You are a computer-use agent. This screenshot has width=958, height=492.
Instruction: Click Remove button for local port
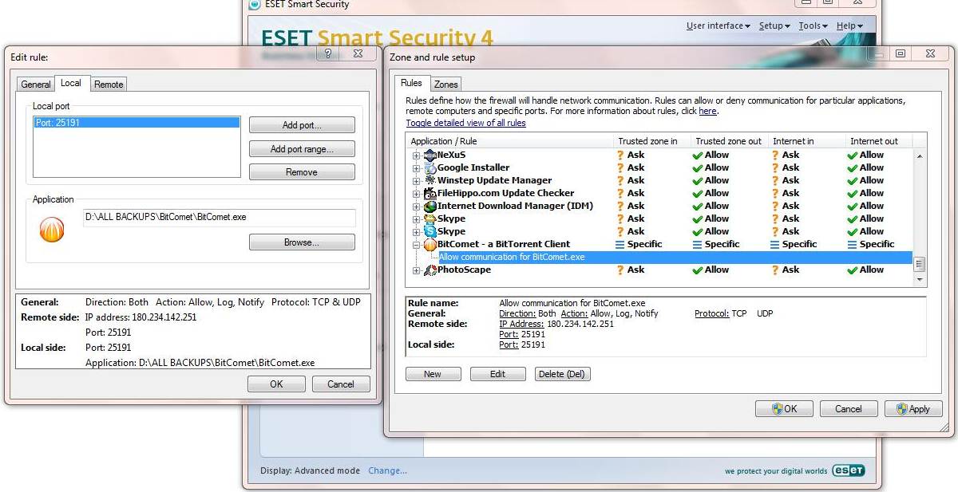click(x=302, y=172)
